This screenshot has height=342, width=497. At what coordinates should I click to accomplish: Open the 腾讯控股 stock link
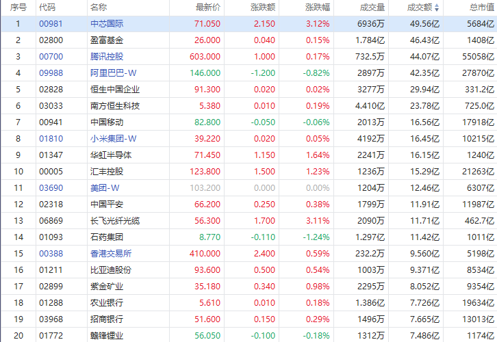tap(107, 57)
